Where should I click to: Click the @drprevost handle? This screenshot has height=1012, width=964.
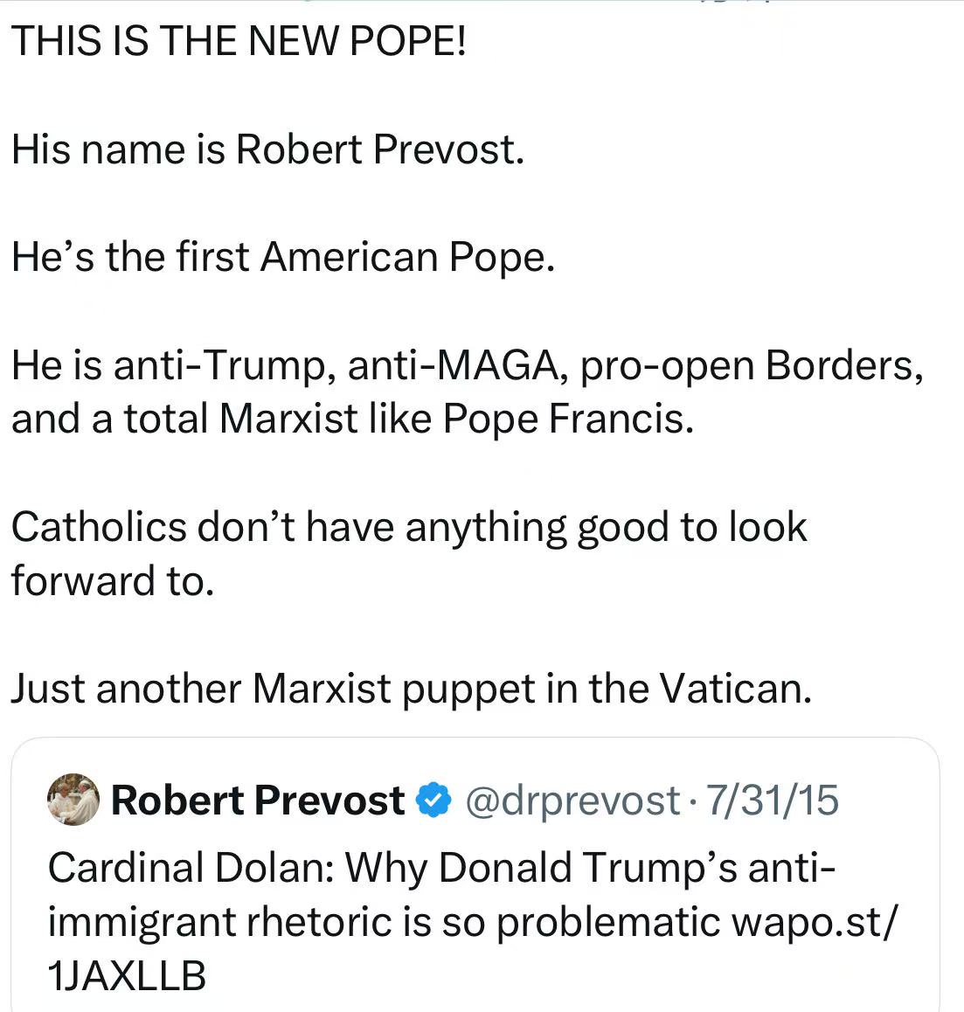tap(572, 801)
